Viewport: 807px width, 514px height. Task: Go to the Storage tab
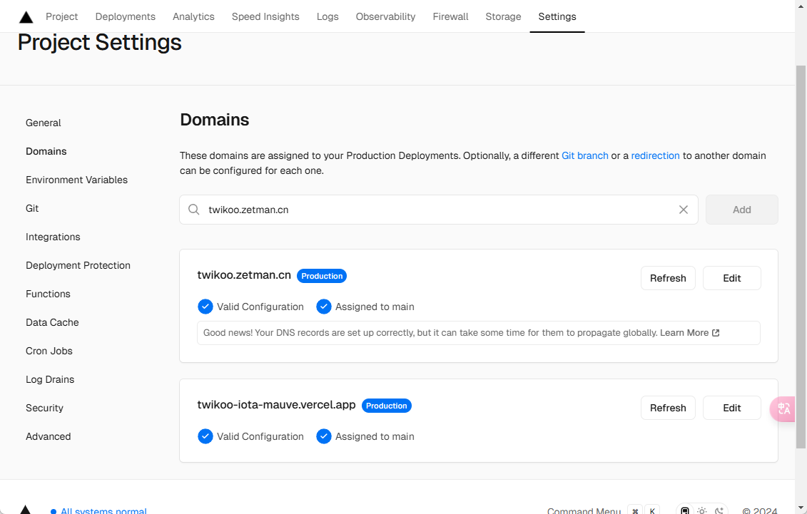point(503,16)
